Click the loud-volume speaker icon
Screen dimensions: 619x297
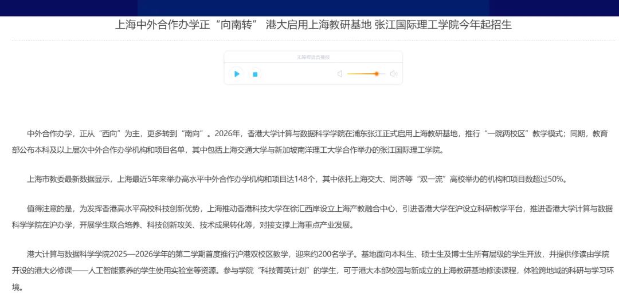click(x=393, y=74)
